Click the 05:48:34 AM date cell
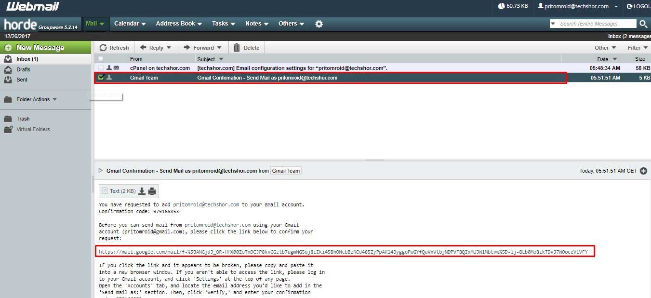Image resolution: width=651 pixels, height=298 pixels. click(605, 68)
